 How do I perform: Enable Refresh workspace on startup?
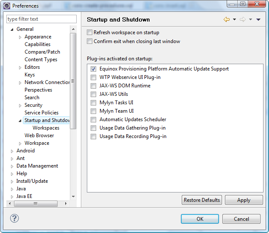89,33
